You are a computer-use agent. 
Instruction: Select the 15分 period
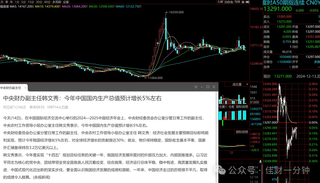click(31, 2)
